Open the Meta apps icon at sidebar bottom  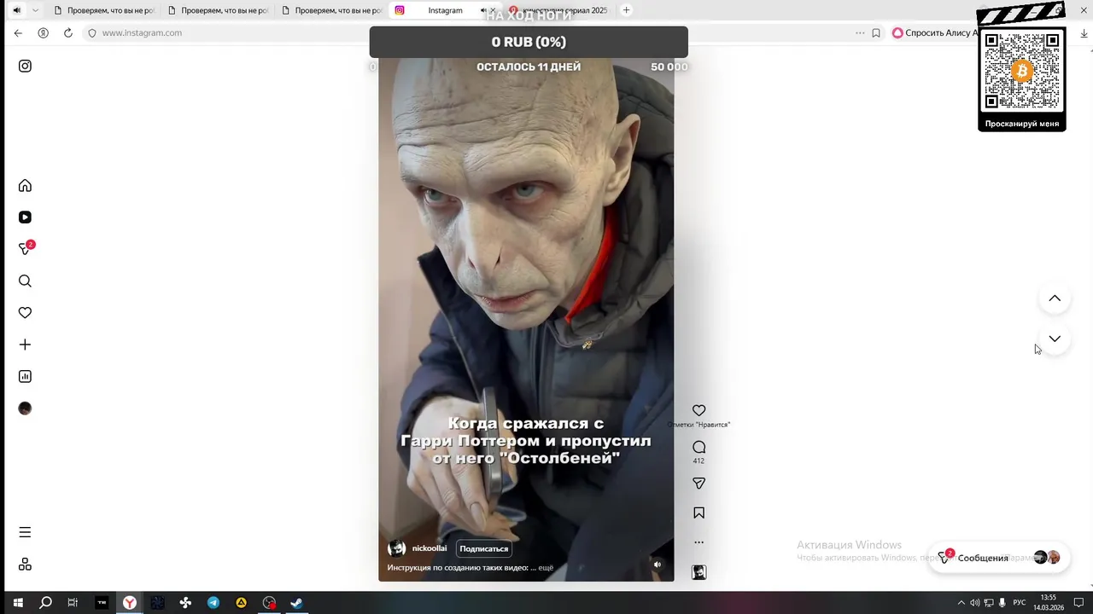click(x=25, y=565)
